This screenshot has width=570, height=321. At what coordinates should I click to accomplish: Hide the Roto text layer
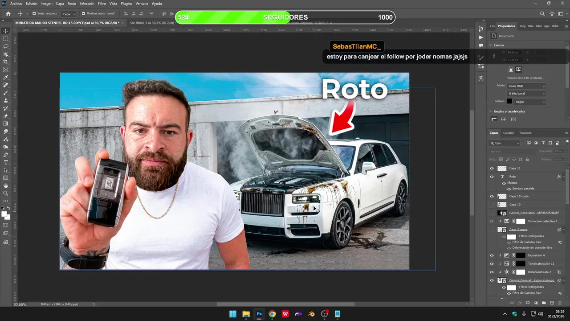(492, 177)
